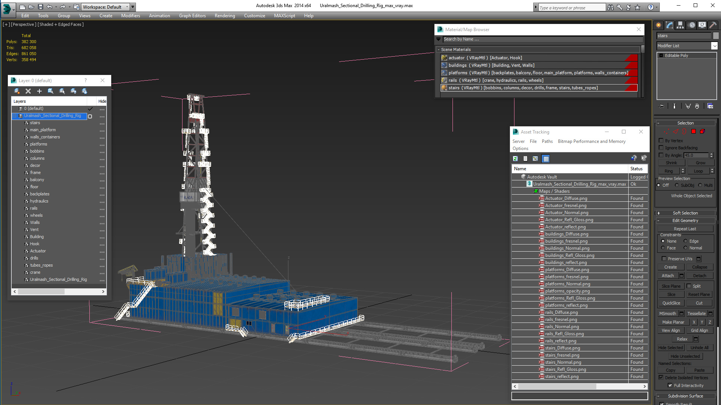This screenshot has height=405, width=721.
Task: Click the Hide Selected button
Action: tap(671, 348)
